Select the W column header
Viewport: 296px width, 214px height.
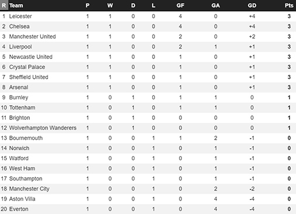click(x=110, y=5)
